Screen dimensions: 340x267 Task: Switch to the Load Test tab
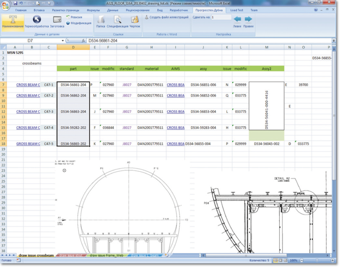coord(237,10)
